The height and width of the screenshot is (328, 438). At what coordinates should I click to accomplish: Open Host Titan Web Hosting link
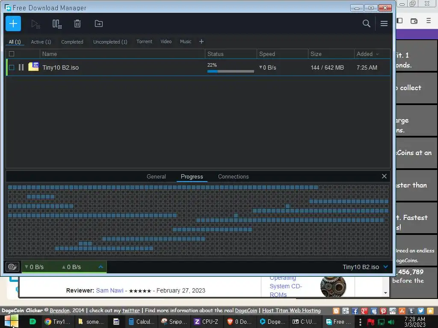(291, 310)
